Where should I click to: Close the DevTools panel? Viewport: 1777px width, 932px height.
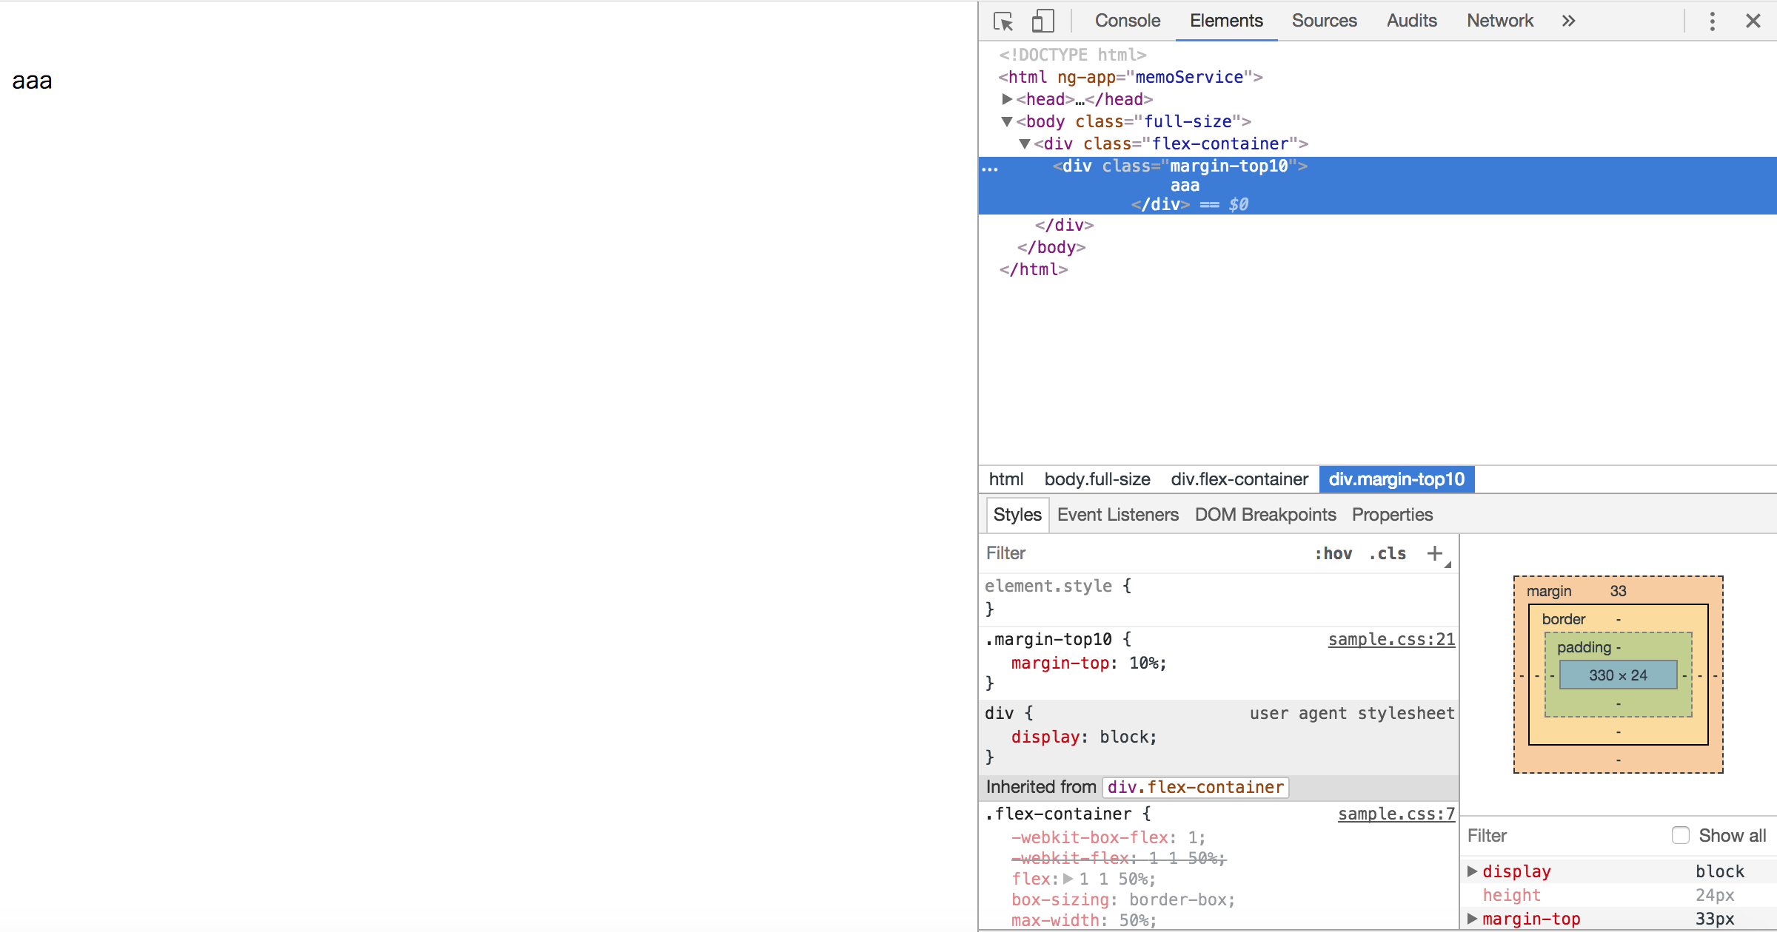1753,21
